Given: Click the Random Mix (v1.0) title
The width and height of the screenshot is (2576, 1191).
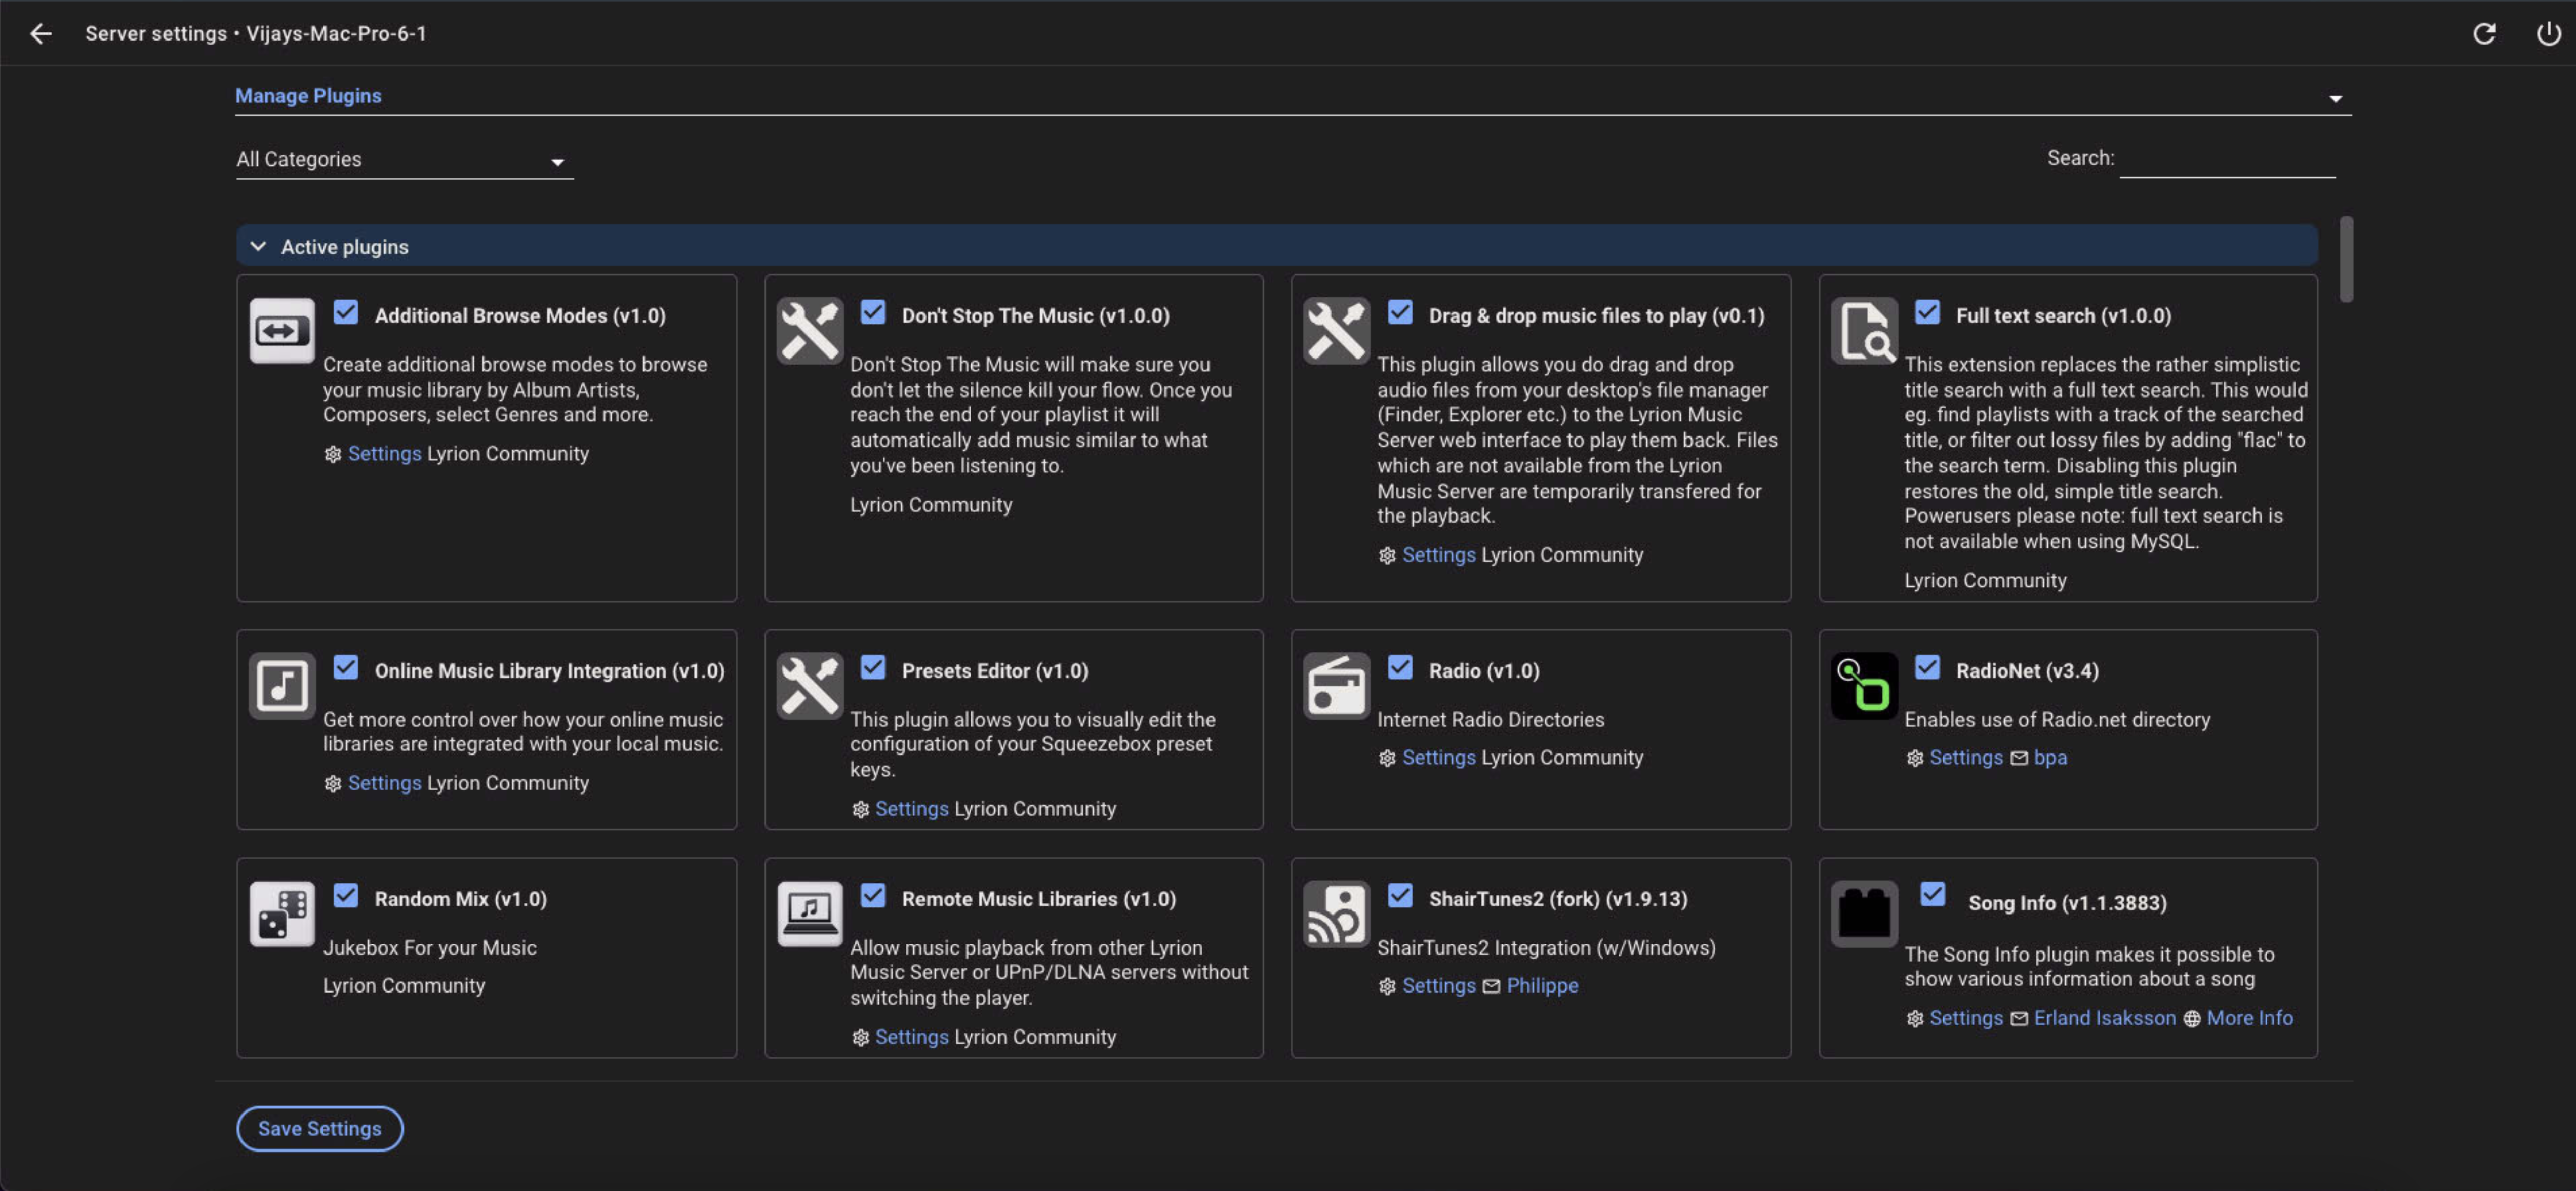Looking at the screenshot, I should [x=461, y=899].
